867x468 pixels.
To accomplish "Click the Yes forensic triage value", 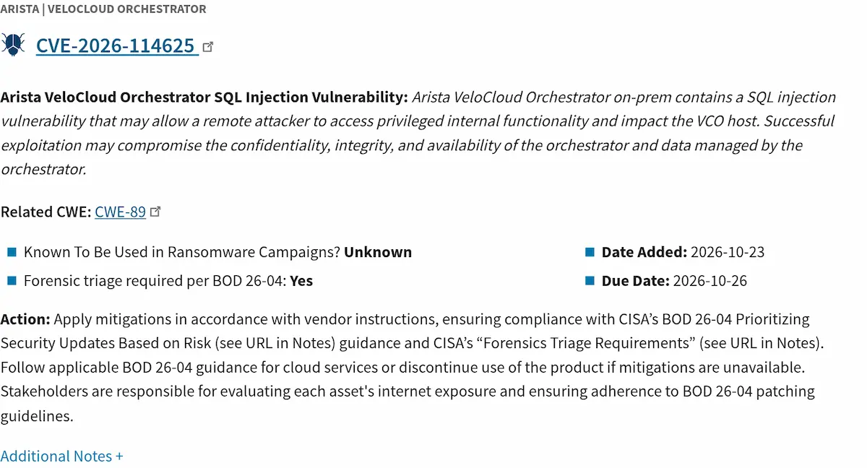I will click(301, 281).
